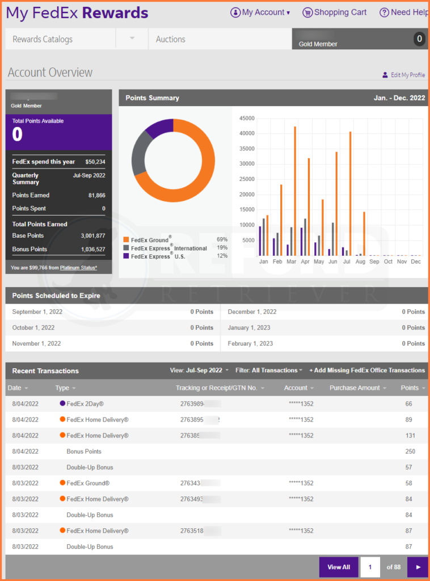Click the orange dot beside FedEx Ground
The width and height of the screenshot is (430, 581).
point(62,482)
